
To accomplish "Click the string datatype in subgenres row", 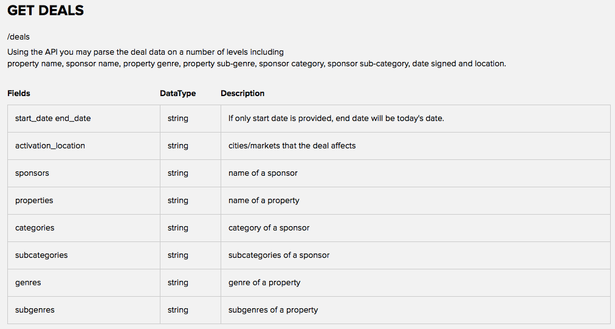I will click(178, 310).
